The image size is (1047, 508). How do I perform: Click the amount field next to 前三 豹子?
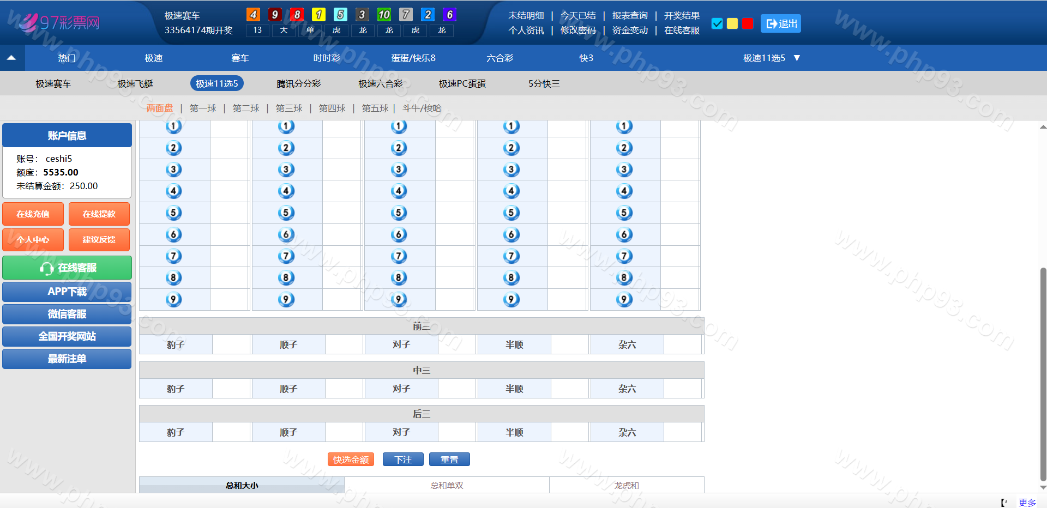(x=231, y=344)
